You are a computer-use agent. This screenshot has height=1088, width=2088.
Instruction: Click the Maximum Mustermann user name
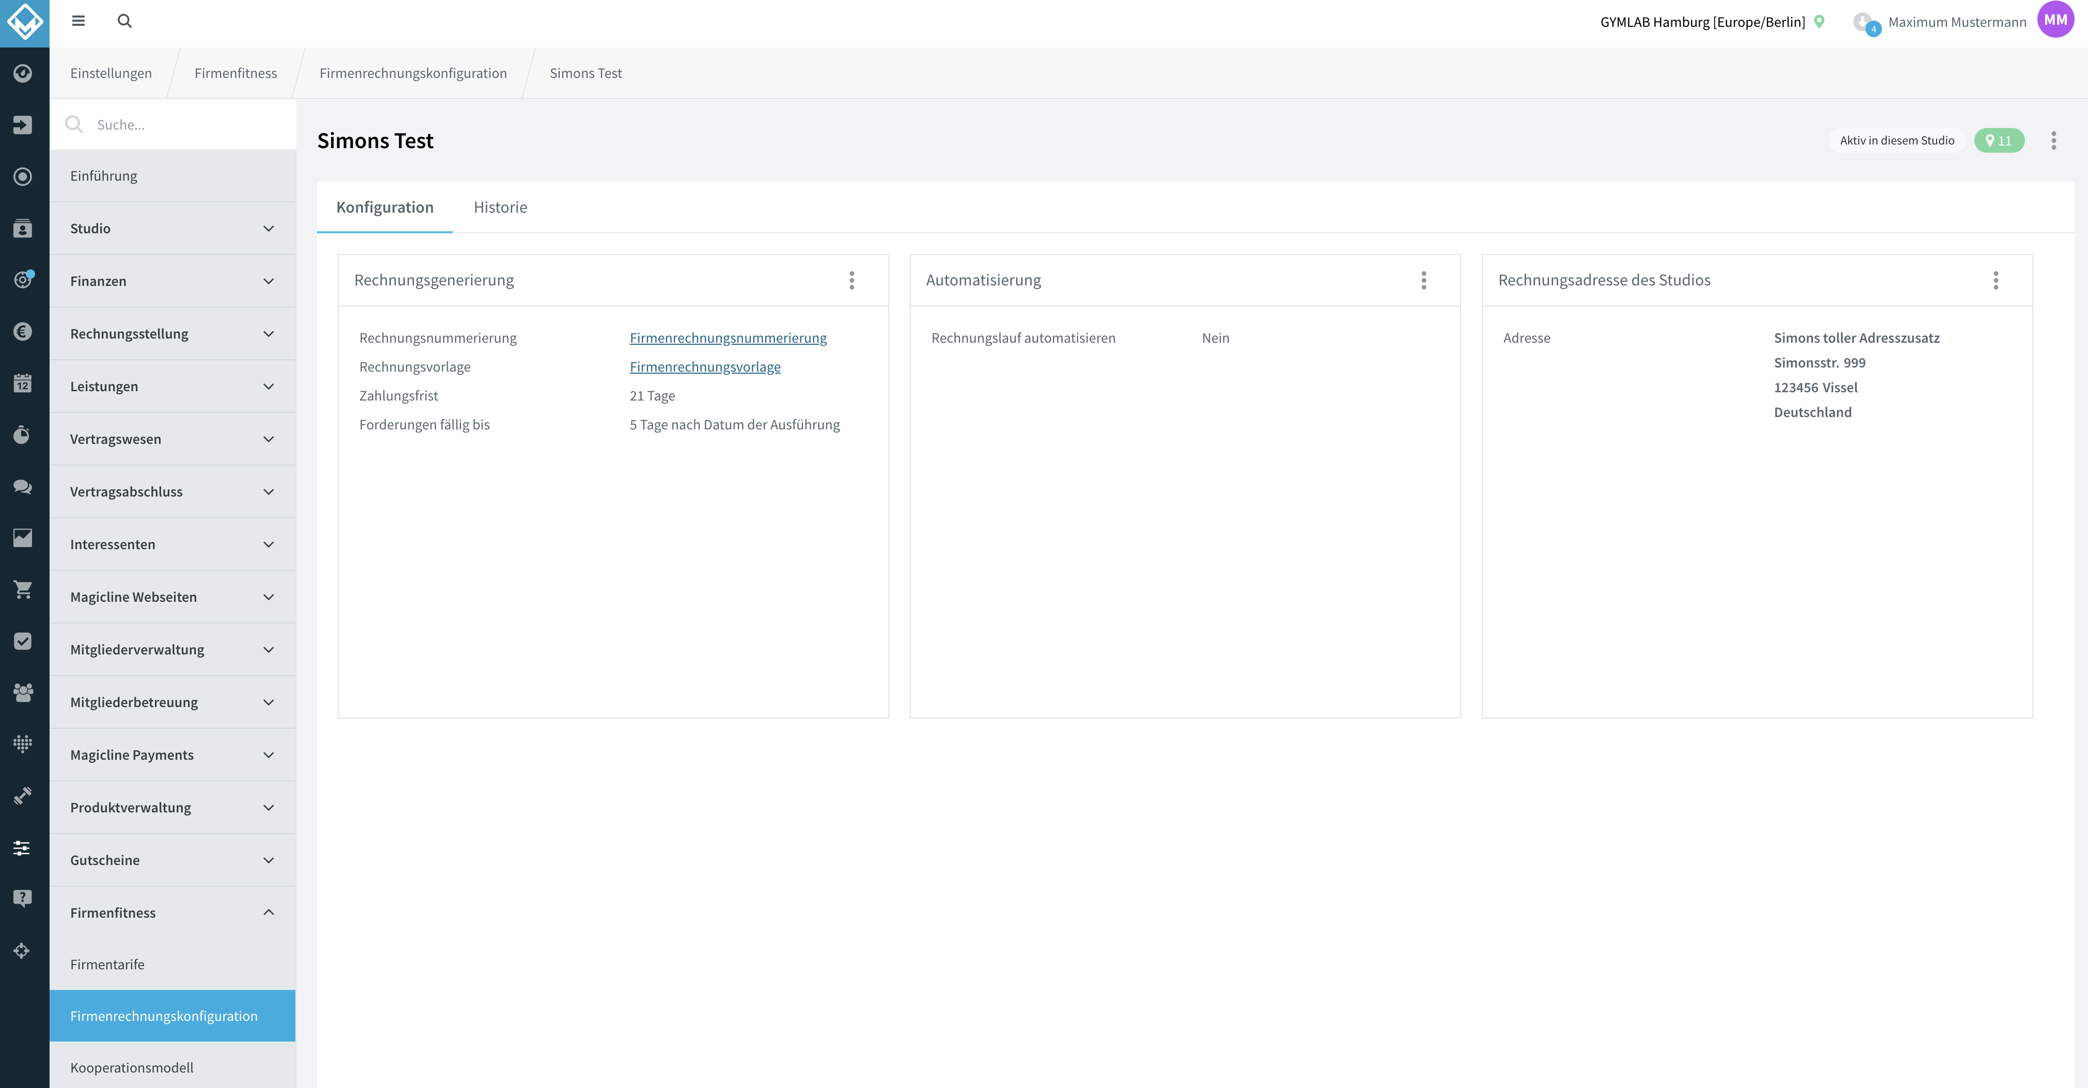1957,22
